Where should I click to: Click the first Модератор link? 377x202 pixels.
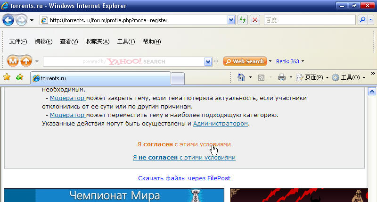click(68, 98)
